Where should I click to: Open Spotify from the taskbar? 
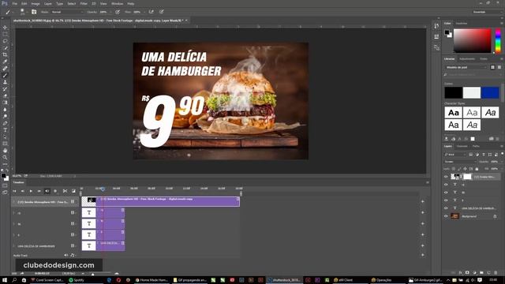[x=77, y=280]
